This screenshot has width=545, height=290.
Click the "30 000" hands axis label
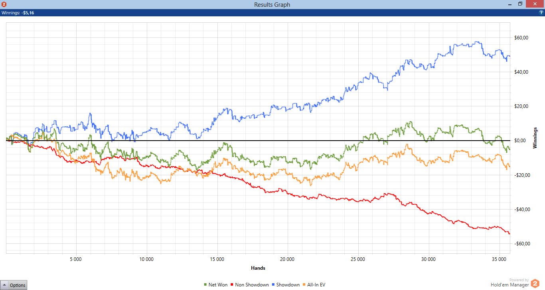[428, 259]
